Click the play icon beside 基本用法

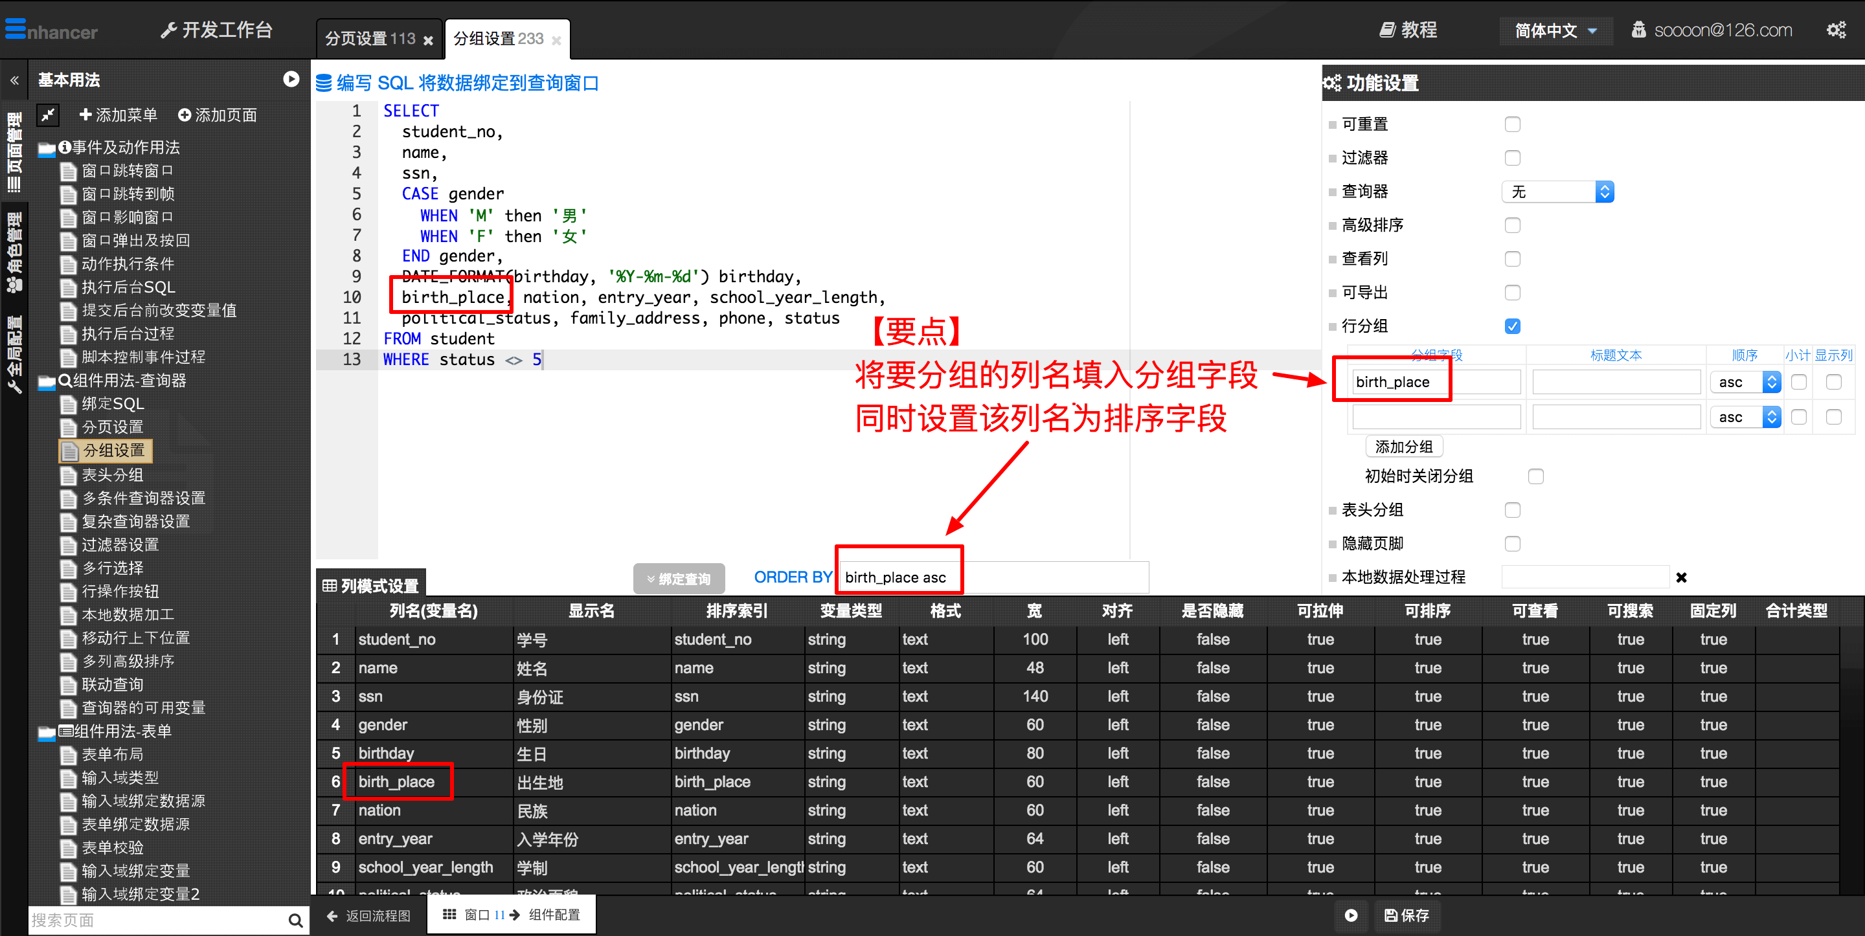[x=291, y=80]
